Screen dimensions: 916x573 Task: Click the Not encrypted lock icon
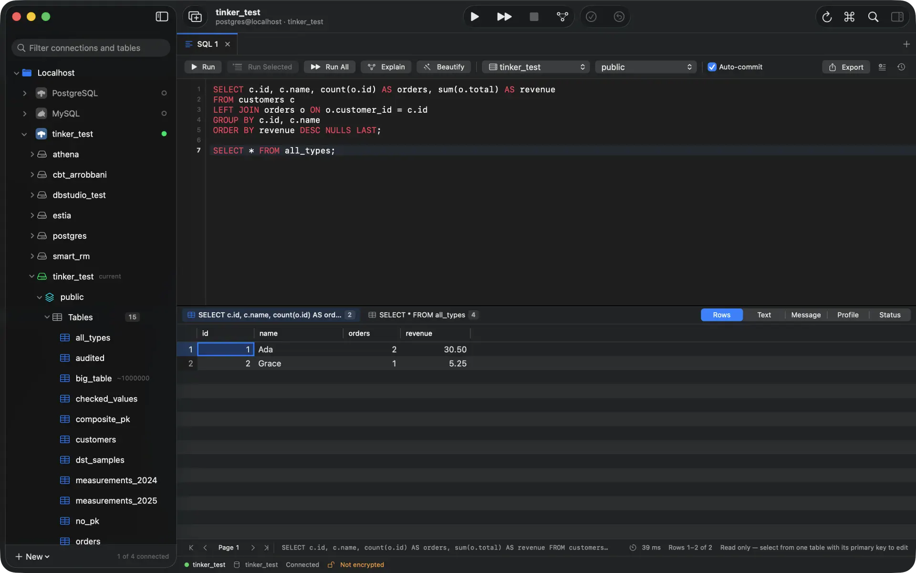331,564
